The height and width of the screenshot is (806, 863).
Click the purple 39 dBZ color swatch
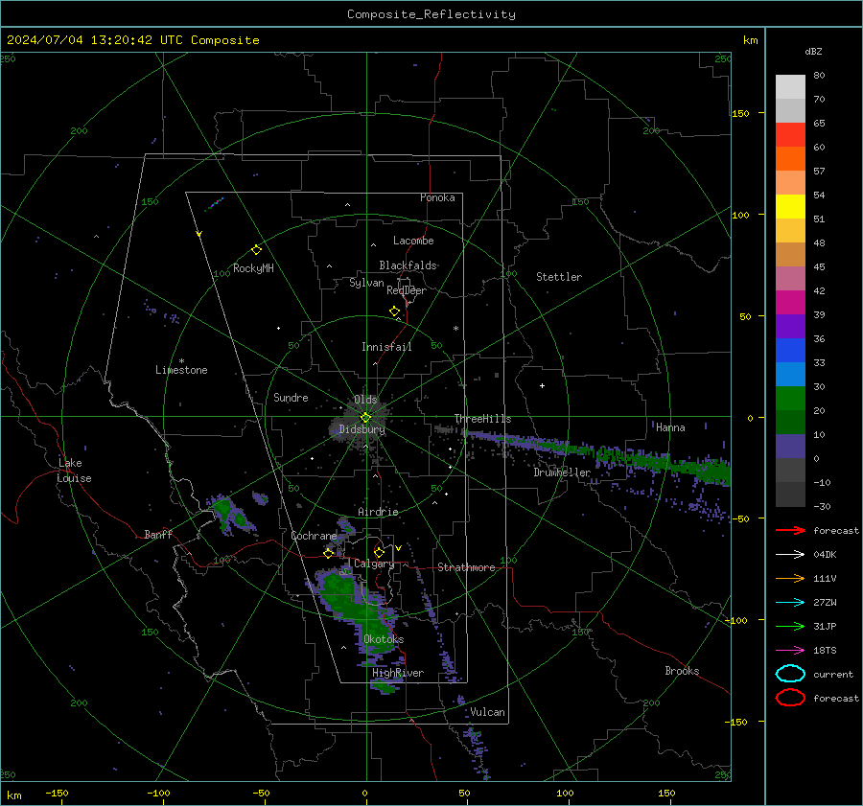point(790,326)
